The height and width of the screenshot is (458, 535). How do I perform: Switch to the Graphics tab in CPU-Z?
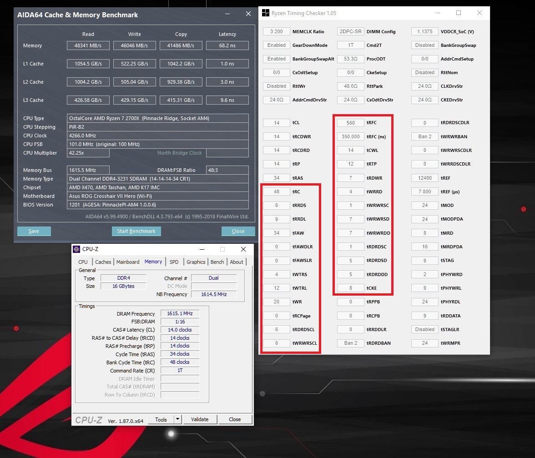(196, 262)
